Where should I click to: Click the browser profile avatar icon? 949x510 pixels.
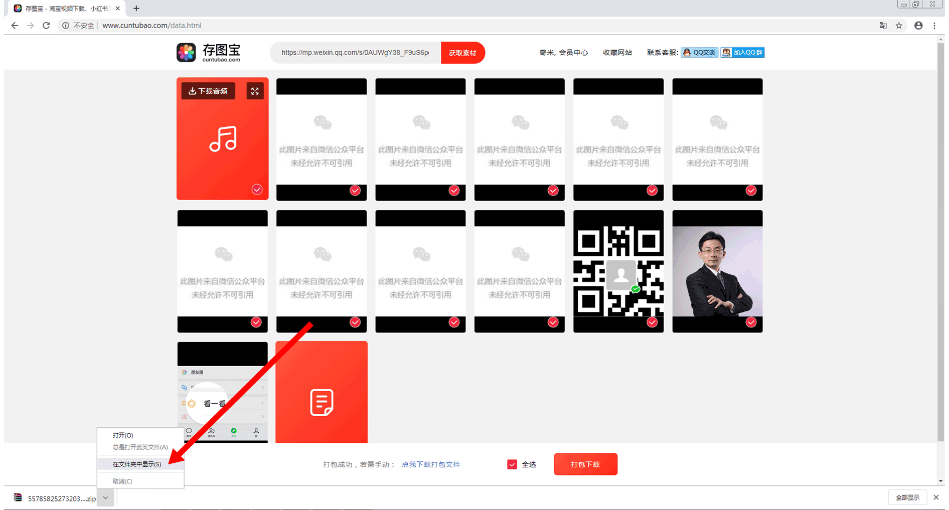[x=918, y=26]
